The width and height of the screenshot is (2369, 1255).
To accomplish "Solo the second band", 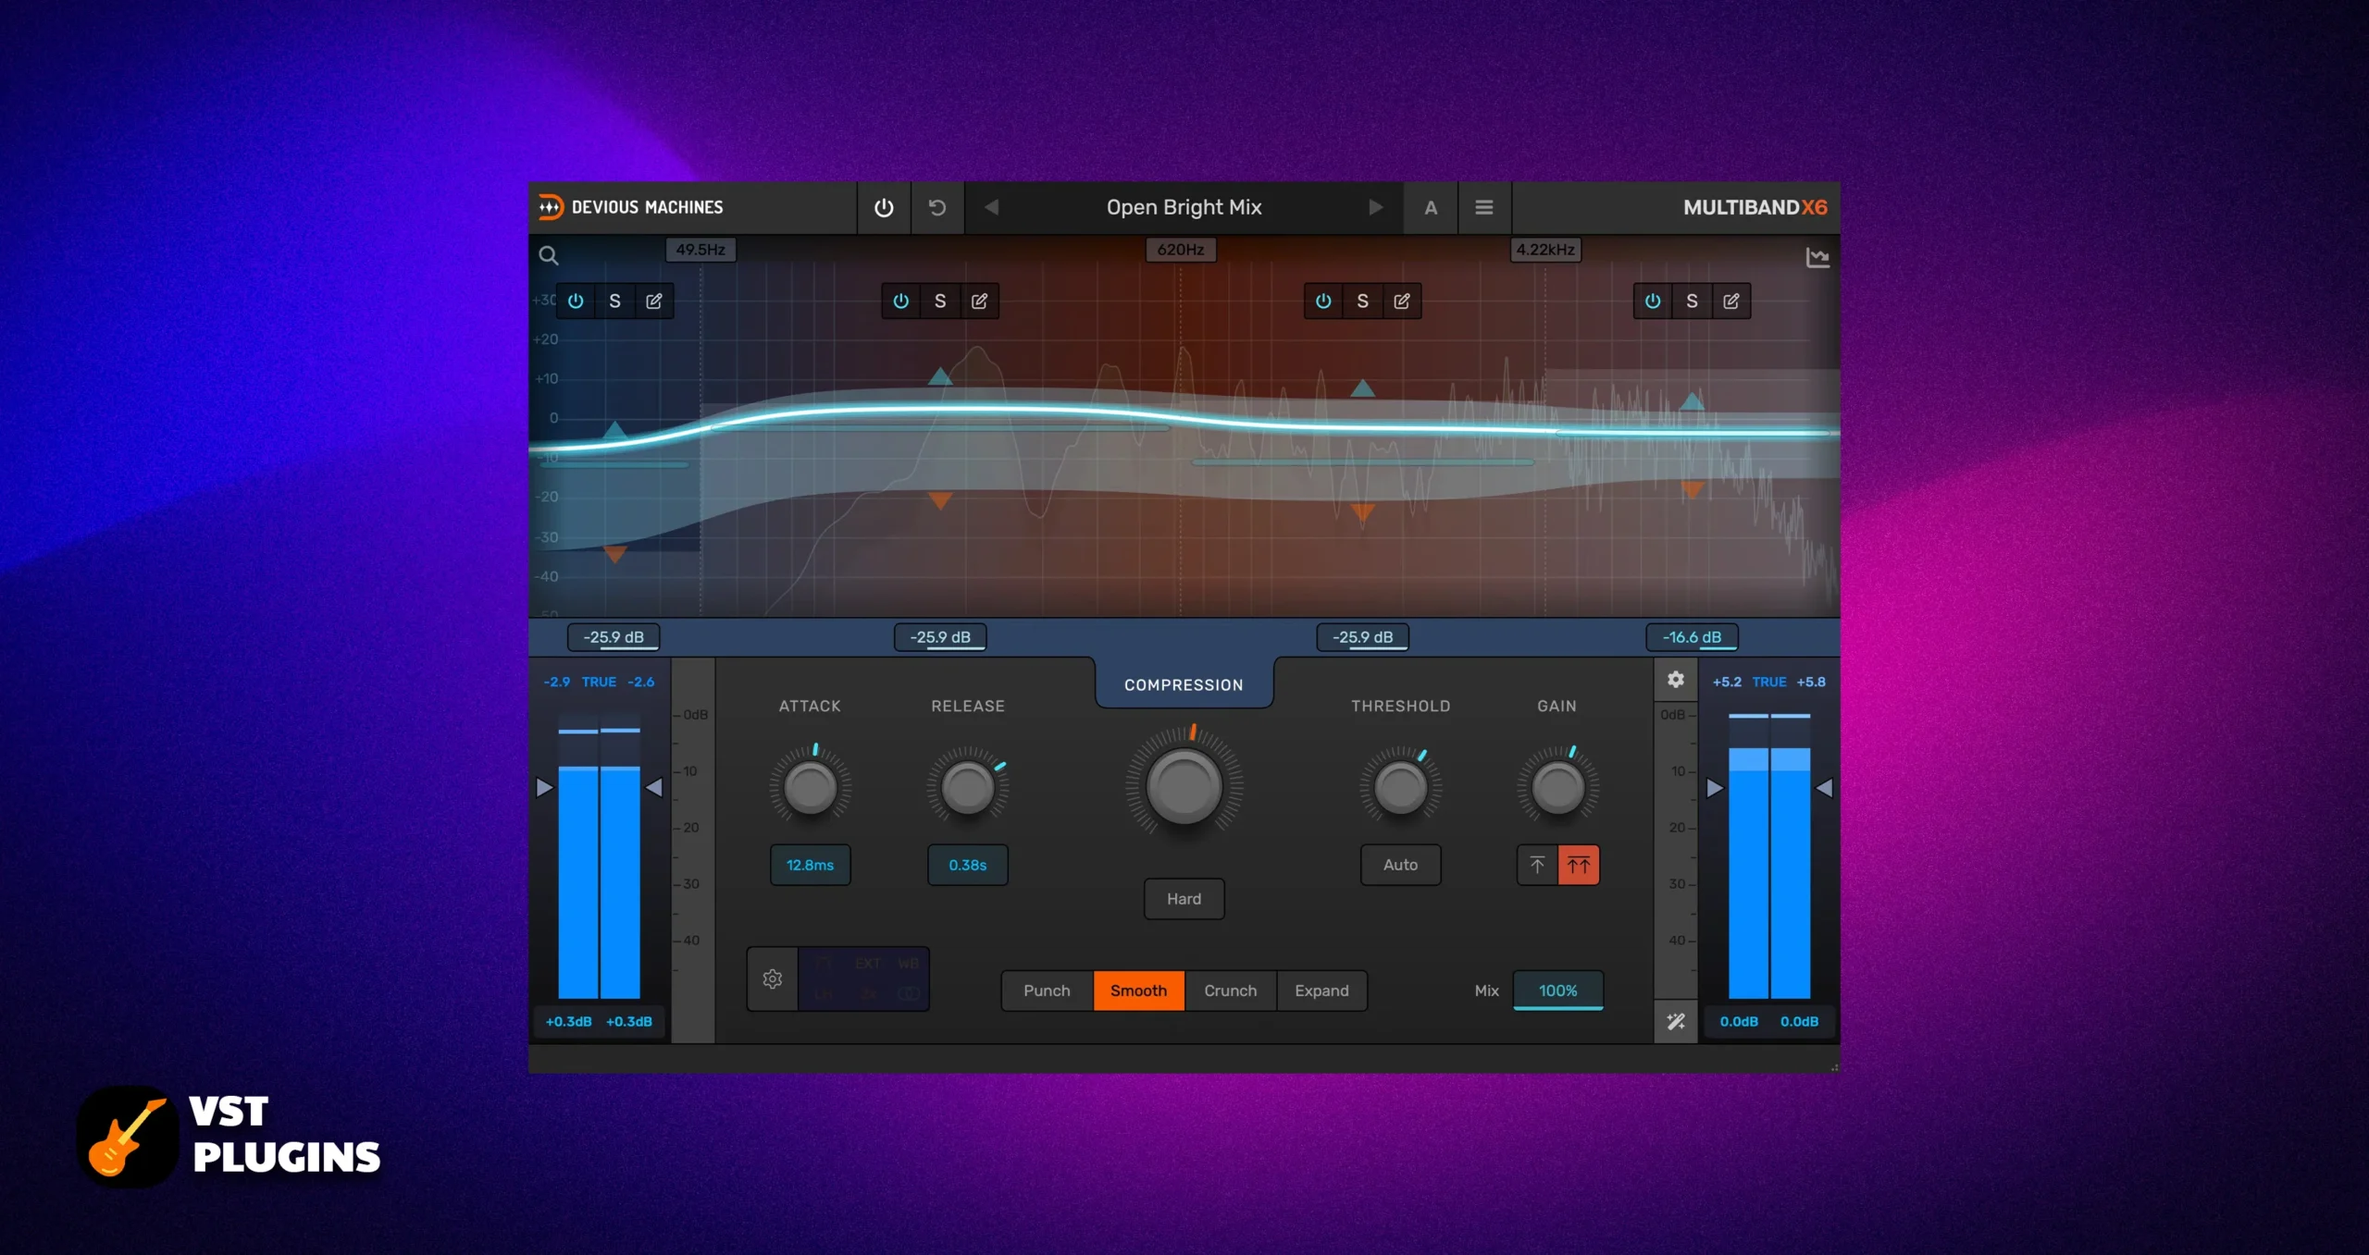I will [x=940, y=301].
